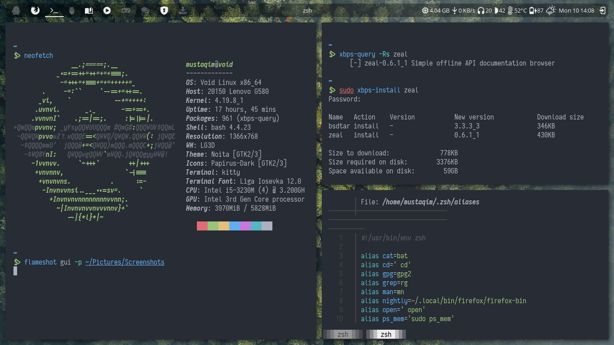Image resolution: width=614 pixels, height=345 pixels.
Task: Click the Theme: Noita [GTK2/3] line
Action: pos(224,155)
